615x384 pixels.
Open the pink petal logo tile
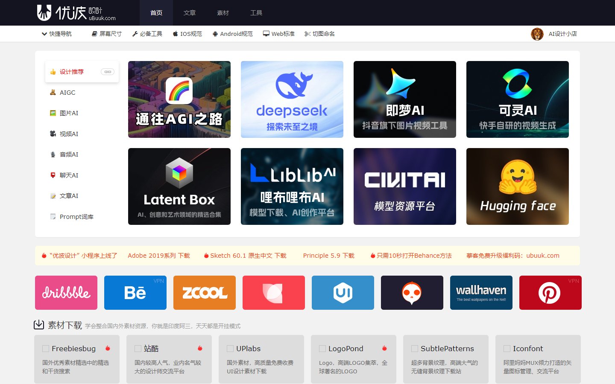[274, 293]
